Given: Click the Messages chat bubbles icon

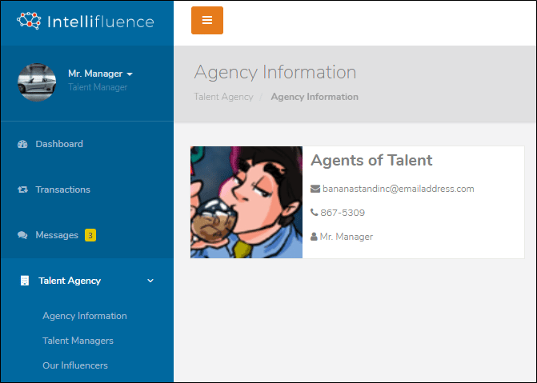Looking at the screenshot, I should coord(22,235).
